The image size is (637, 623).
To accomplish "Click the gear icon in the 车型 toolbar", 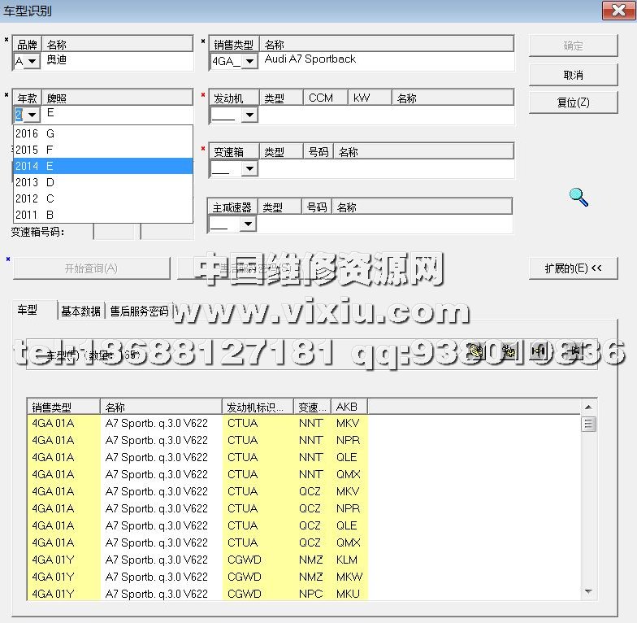I will pyautogui.click(x=509, y=351).
